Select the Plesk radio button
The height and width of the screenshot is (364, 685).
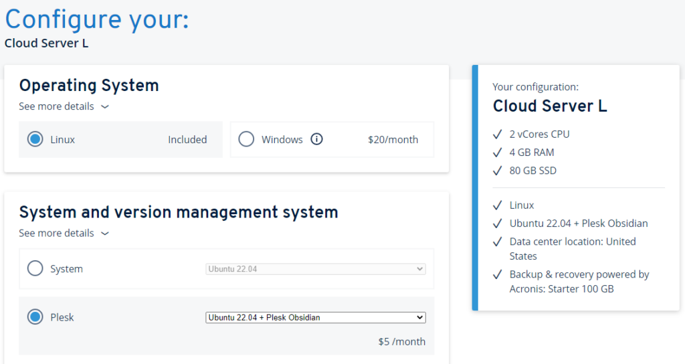[35, 316]
